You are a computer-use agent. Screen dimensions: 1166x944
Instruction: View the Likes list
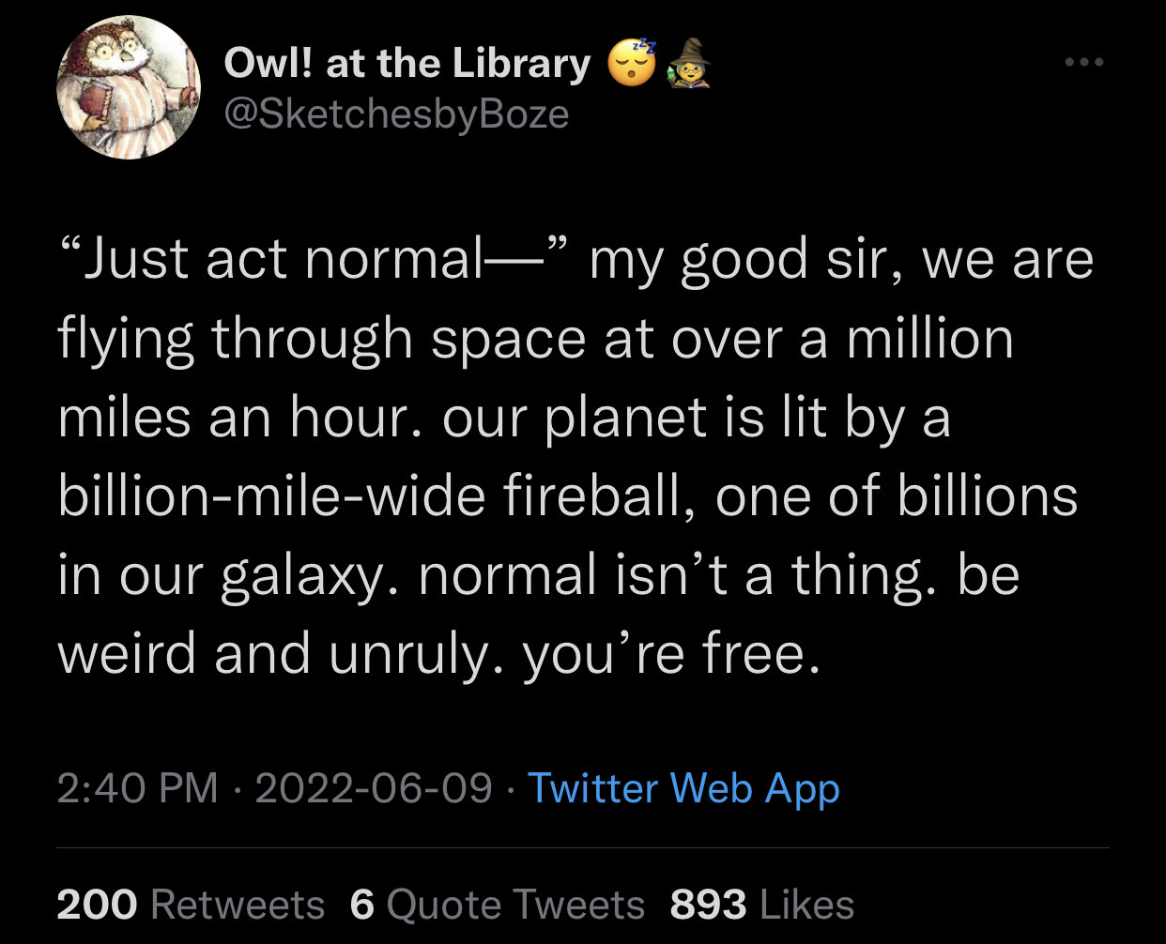pos(806,905)
